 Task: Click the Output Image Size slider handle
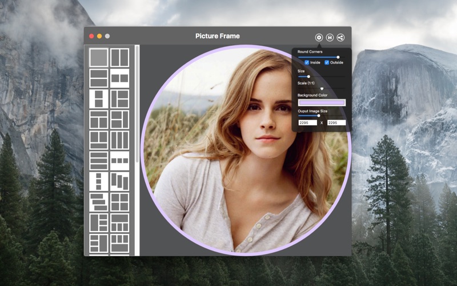(x=319, y=116)
